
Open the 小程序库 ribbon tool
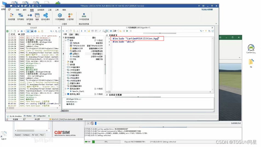70,17
